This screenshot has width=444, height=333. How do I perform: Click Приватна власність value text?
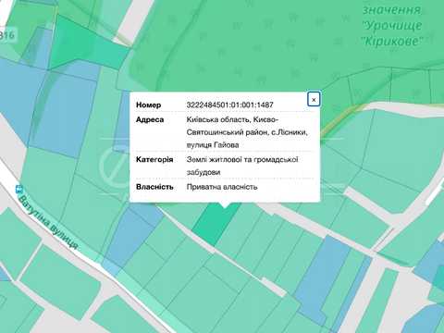[x=222, y=187]
